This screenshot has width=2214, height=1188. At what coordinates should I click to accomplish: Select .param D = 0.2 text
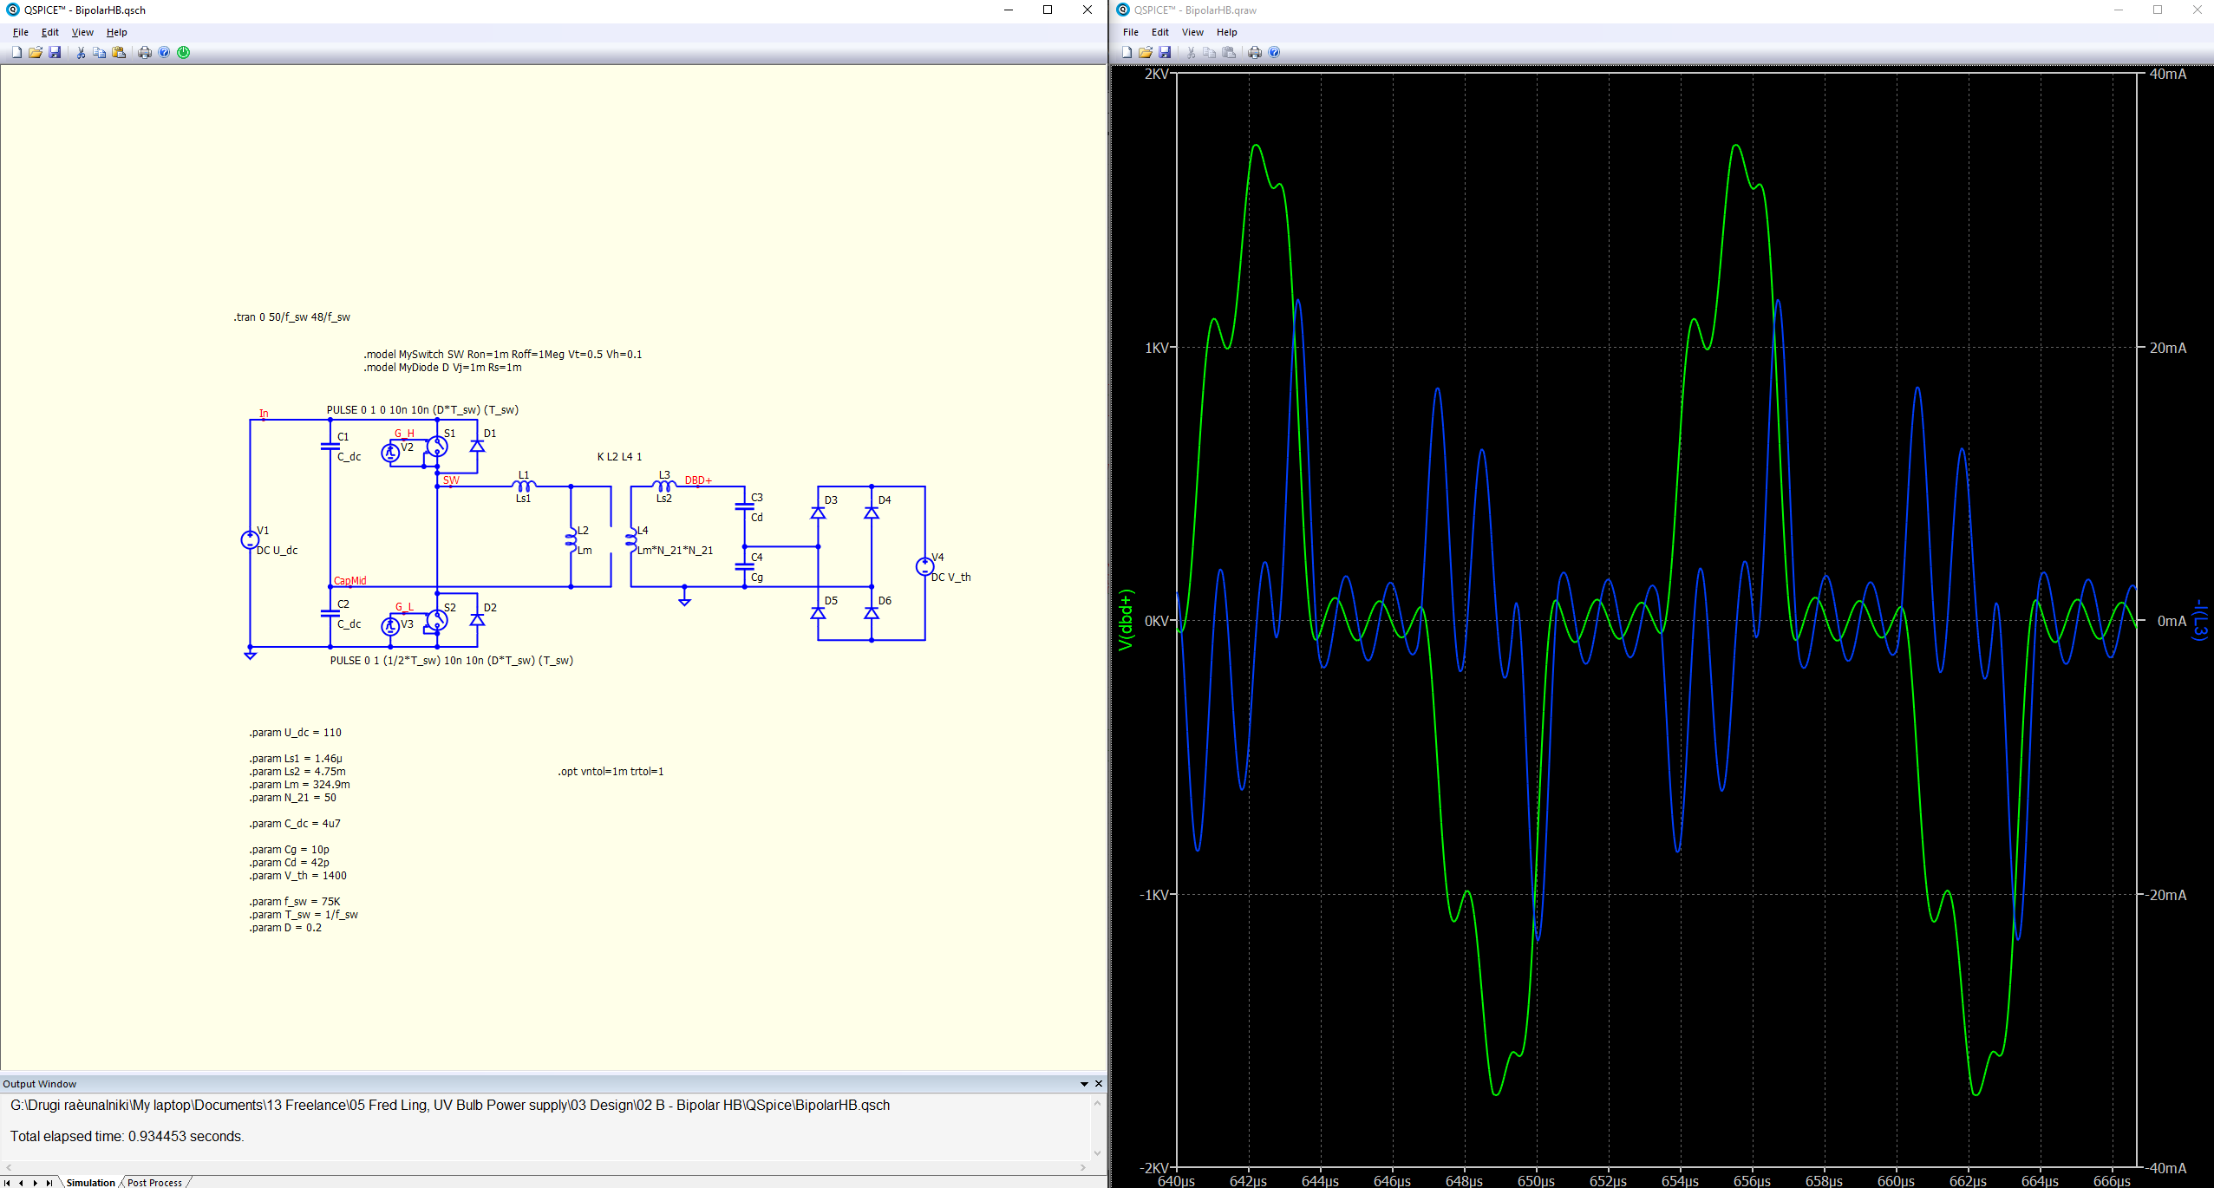[285, 928]
